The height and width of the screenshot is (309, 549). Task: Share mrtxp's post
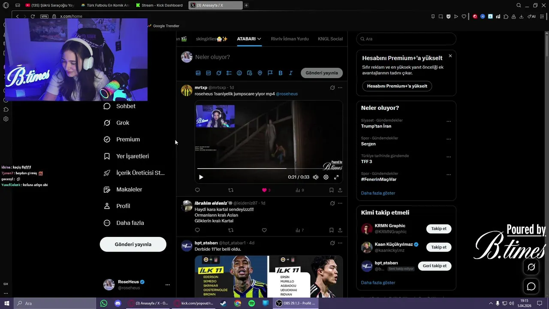click(x=340, y=190)
